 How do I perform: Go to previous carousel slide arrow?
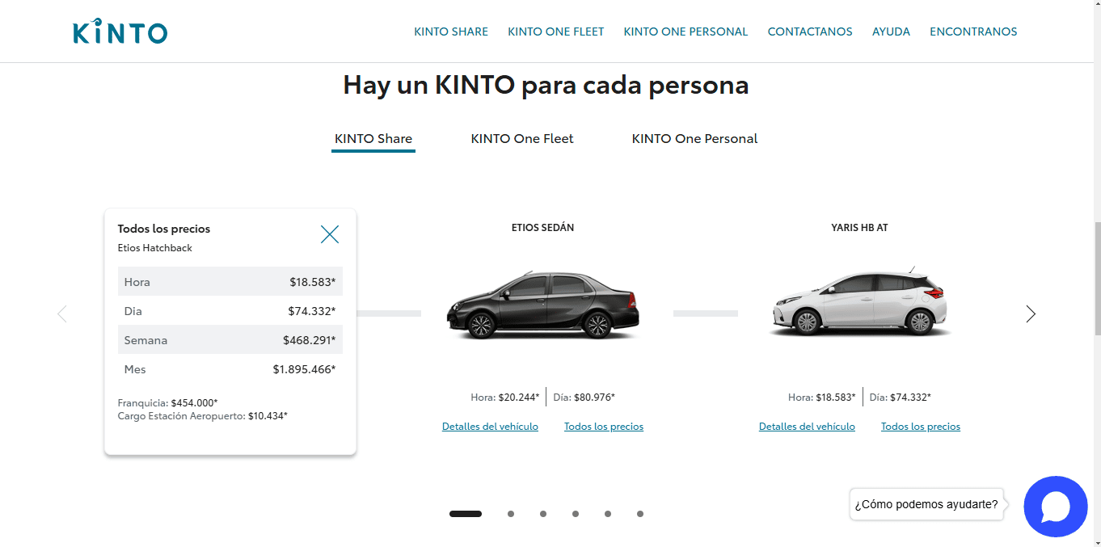[x=62, y=313]
